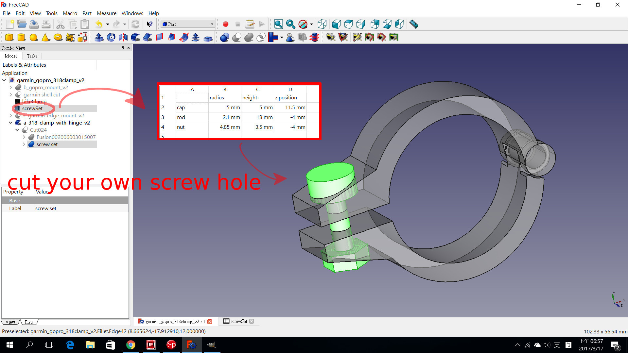Activate the Measure distance ruler tool
The height and width of the screenshot is (353, 628).
pyautogui.click(x=414, y=24)
